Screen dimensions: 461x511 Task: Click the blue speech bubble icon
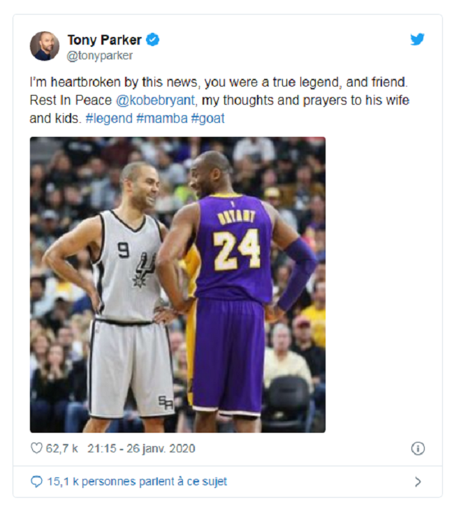click(36, 482)
